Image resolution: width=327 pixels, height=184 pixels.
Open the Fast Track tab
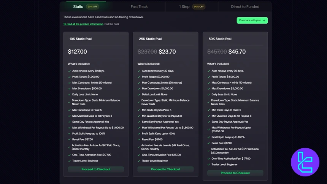click(139, 6)
